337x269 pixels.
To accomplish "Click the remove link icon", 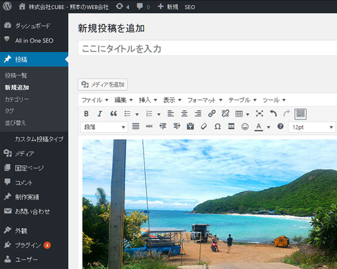I will tap(225, 114).
